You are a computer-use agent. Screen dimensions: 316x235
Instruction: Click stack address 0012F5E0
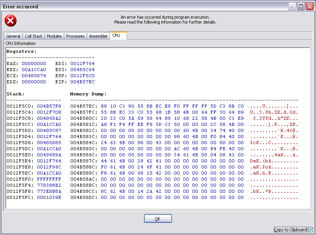coord(20,155)
